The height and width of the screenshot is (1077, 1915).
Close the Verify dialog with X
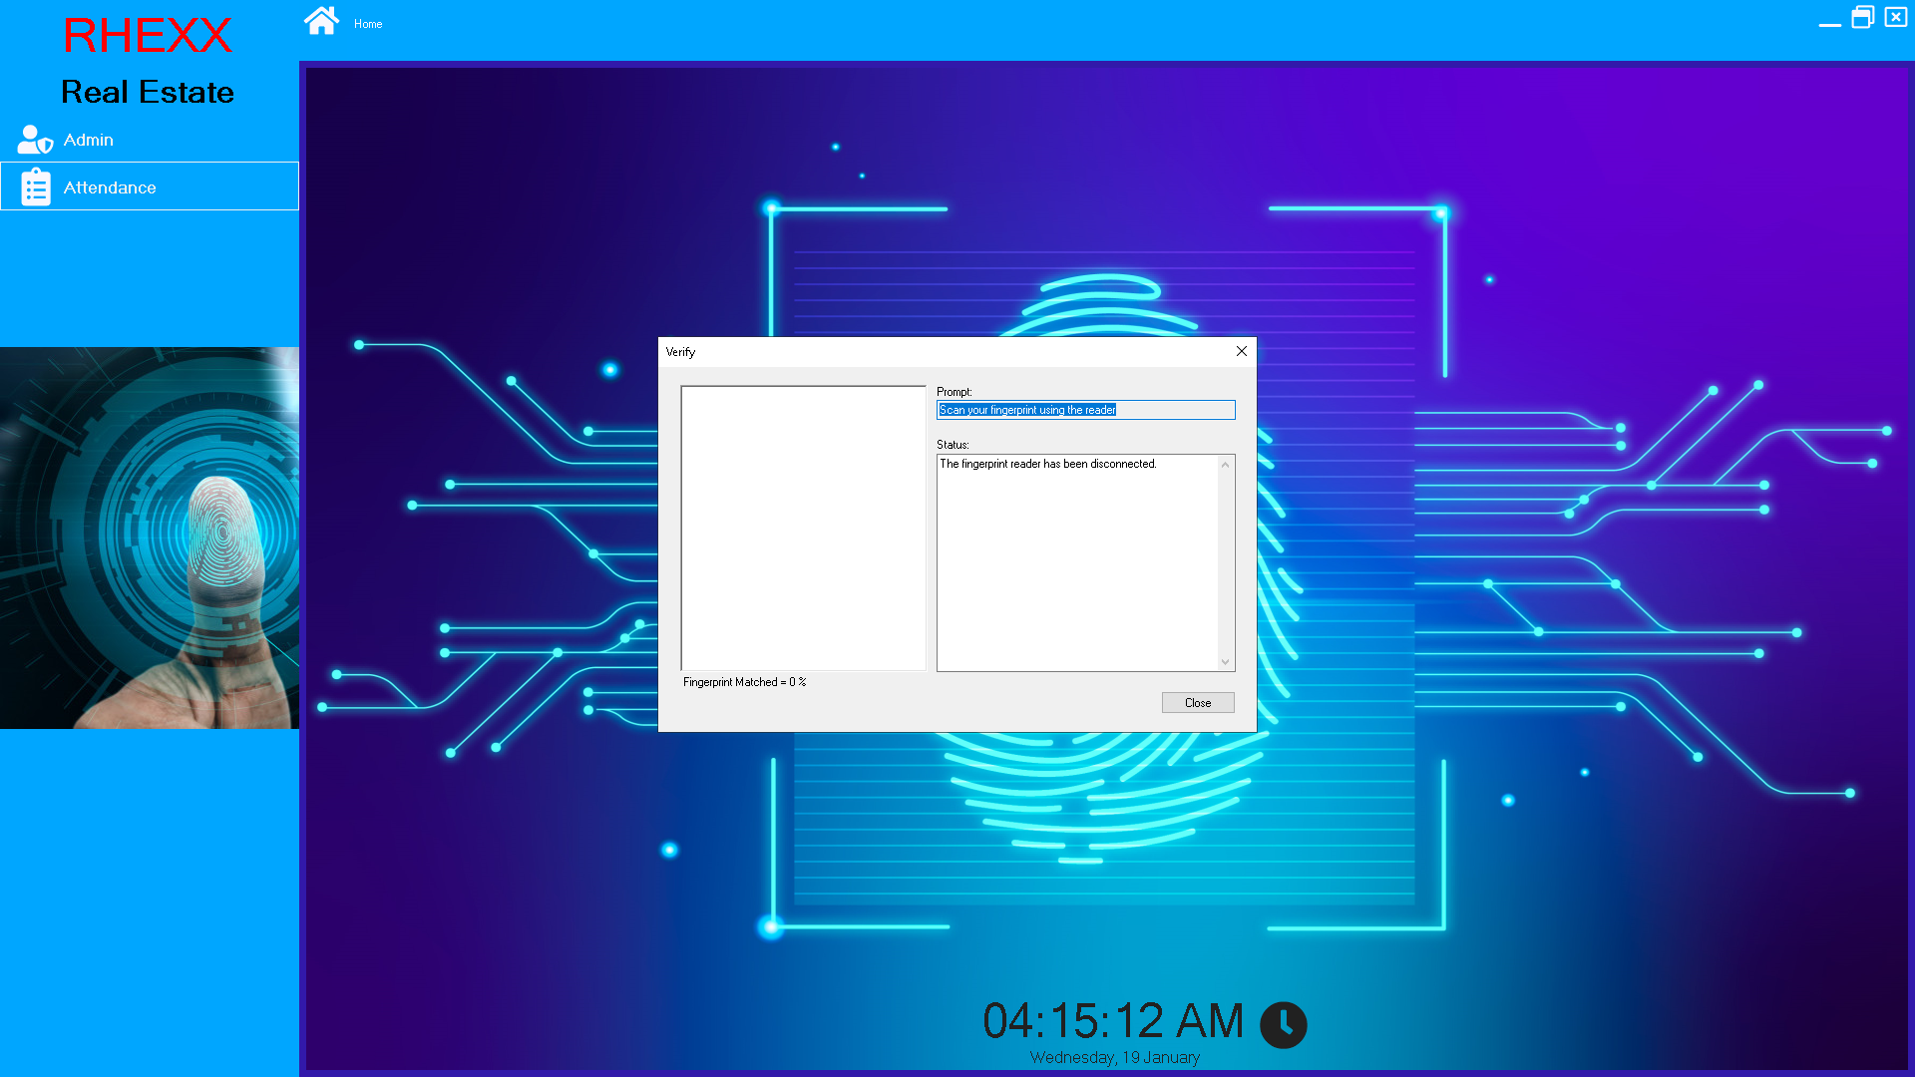(x=1242, y=351)
